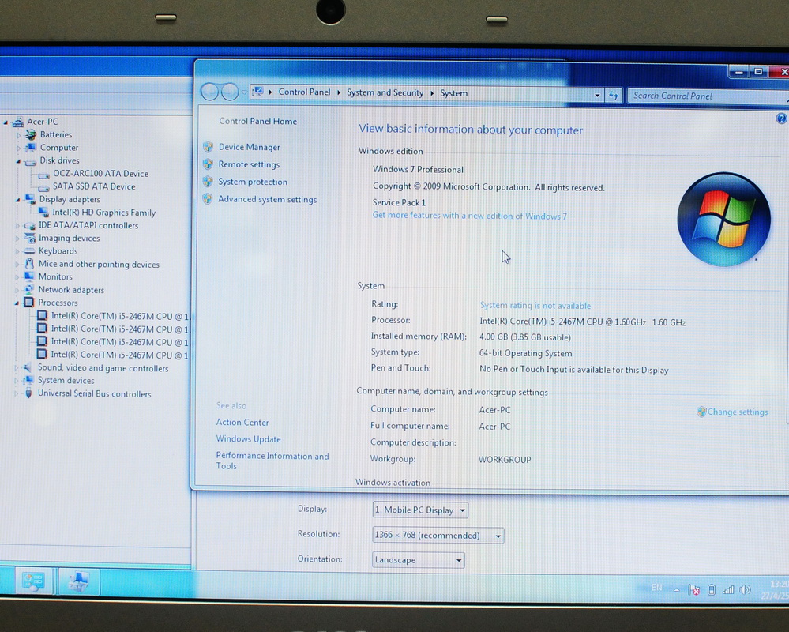
Task: Click the Sound, video and game controllers icon
Action: (x=28, y=368)
